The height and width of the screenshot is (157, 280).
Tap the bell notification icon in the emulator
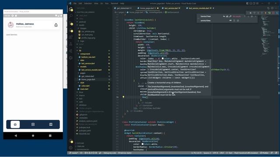[56, 25]
